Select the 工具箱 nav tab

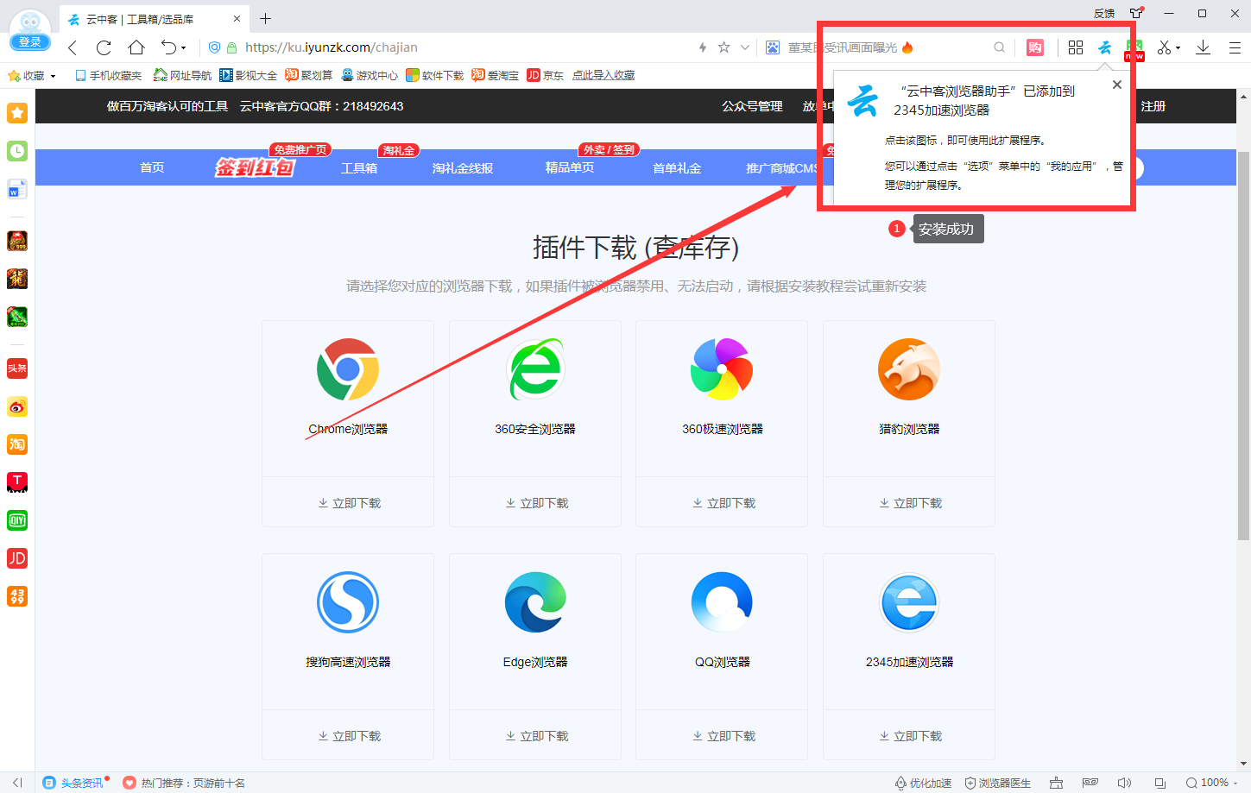coord(359,168)
